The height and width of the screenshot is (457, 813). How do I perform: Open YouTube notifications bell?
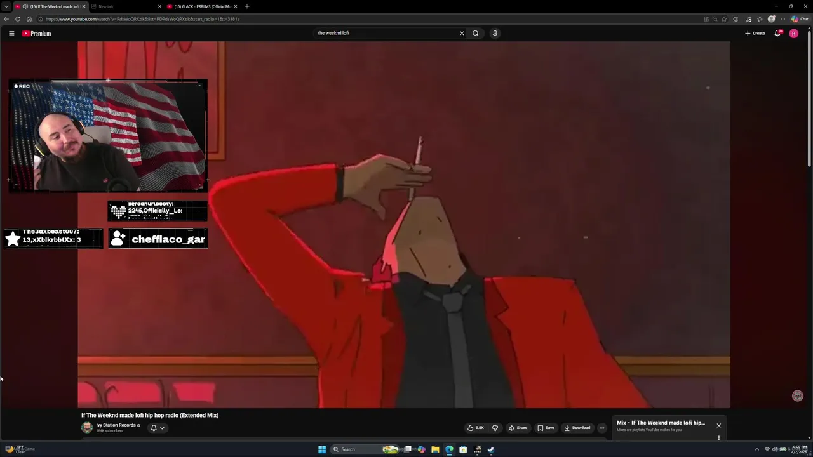(x=777, y=33)
